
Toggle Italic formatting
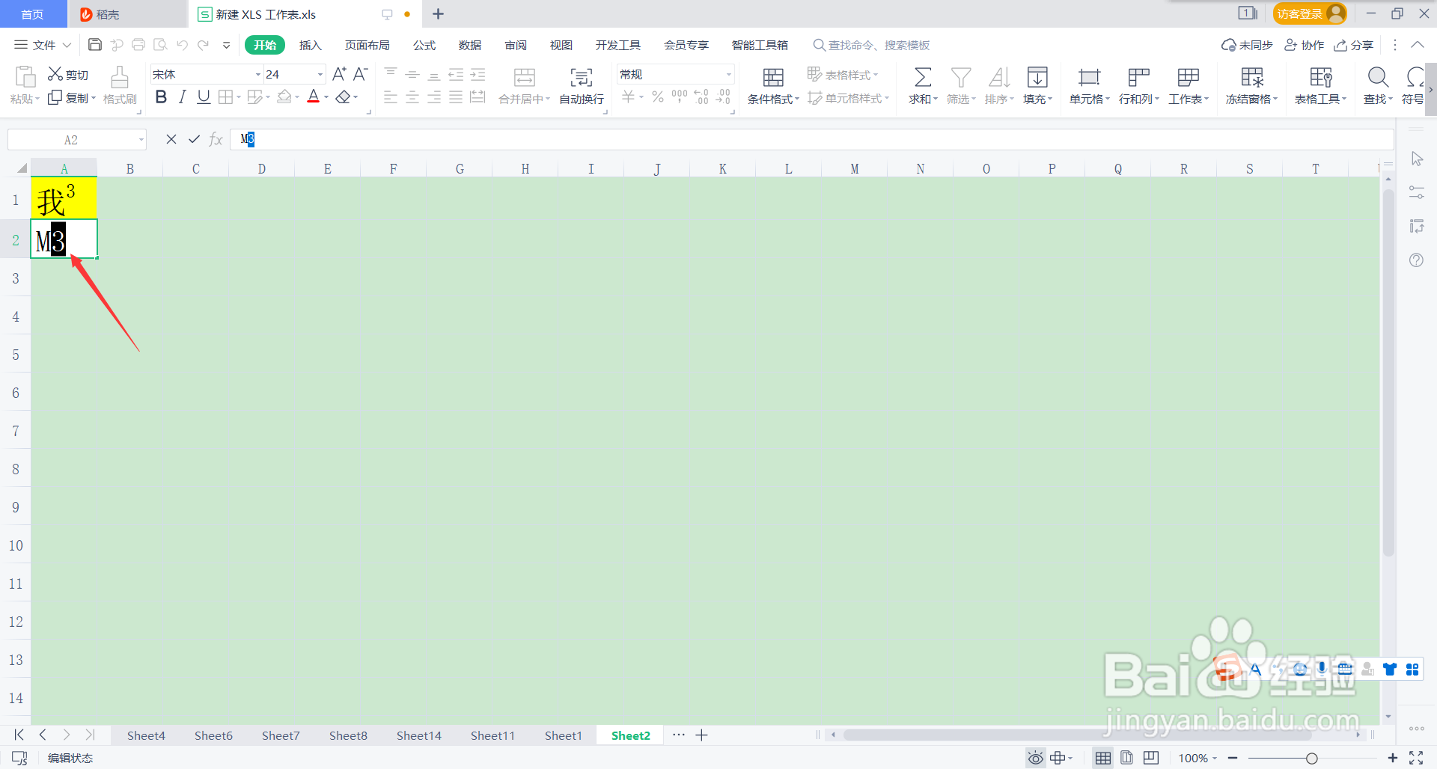click(x=182, y=96)
